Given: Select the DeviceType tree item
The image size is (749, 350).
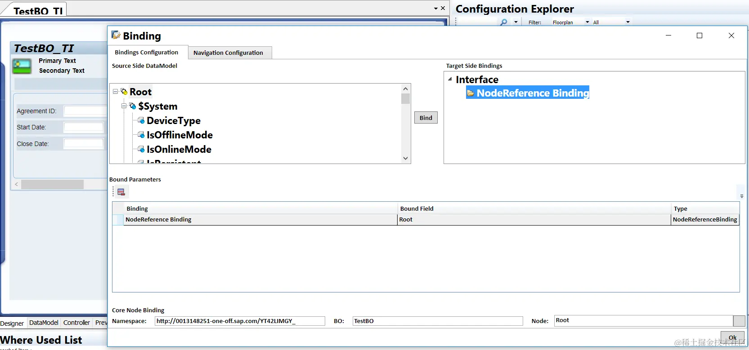Looking at the screenshot, I should click(174, 120).
